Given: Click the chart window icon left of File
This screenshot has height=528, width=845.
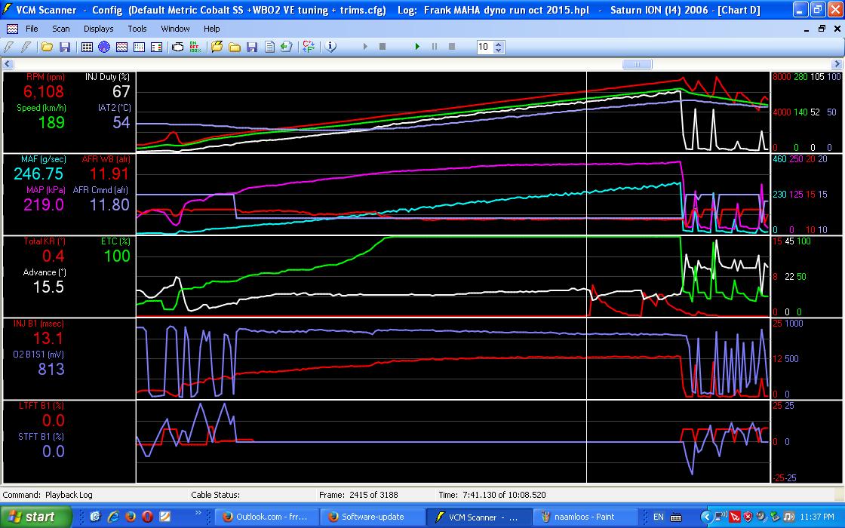Looking at the screenshot, I should coord(12,29).
